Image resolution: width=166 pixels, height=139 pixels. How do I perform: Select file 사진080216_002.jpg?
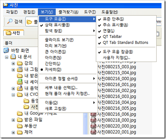pyautogui.click(x=117, y=91)
